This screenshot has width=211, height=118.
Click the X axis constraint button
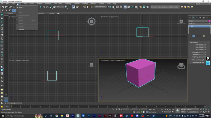point(3,10)
